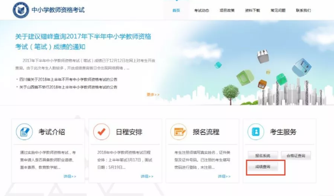Image resolution: width=334 pixels, height=196 pixels.
Task: Click the 成绩查询 button
Action: click(x=263, y=167)
